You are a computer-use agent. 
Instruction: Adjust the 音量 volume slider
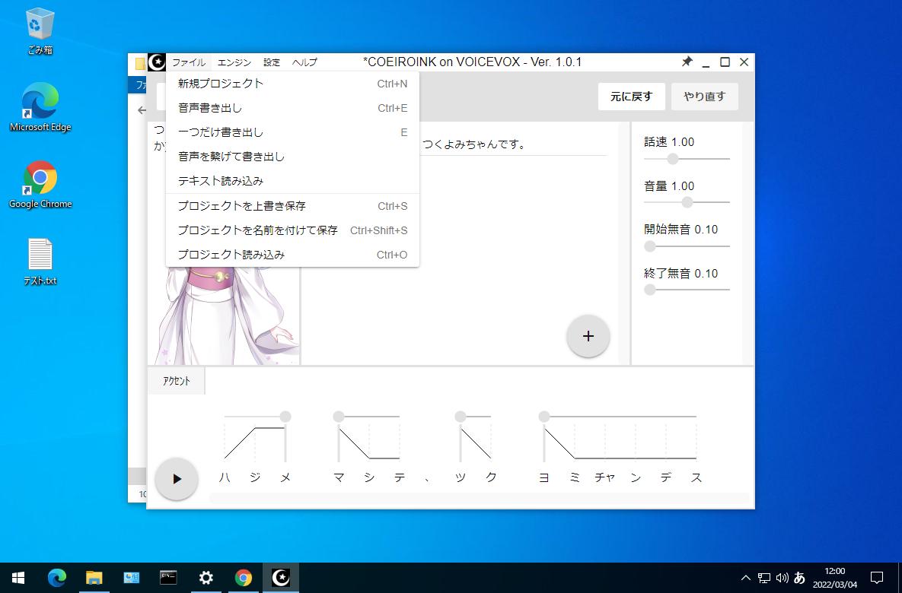(x=687, y=202)
